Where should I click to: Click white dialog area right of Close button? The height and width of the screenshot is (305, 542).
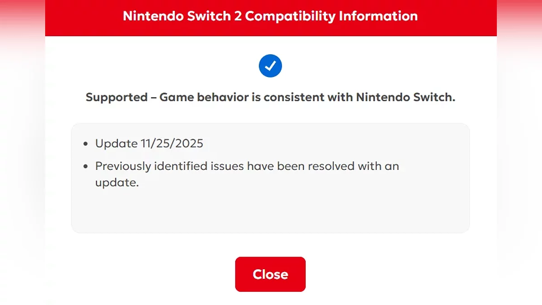click(393, 274)
